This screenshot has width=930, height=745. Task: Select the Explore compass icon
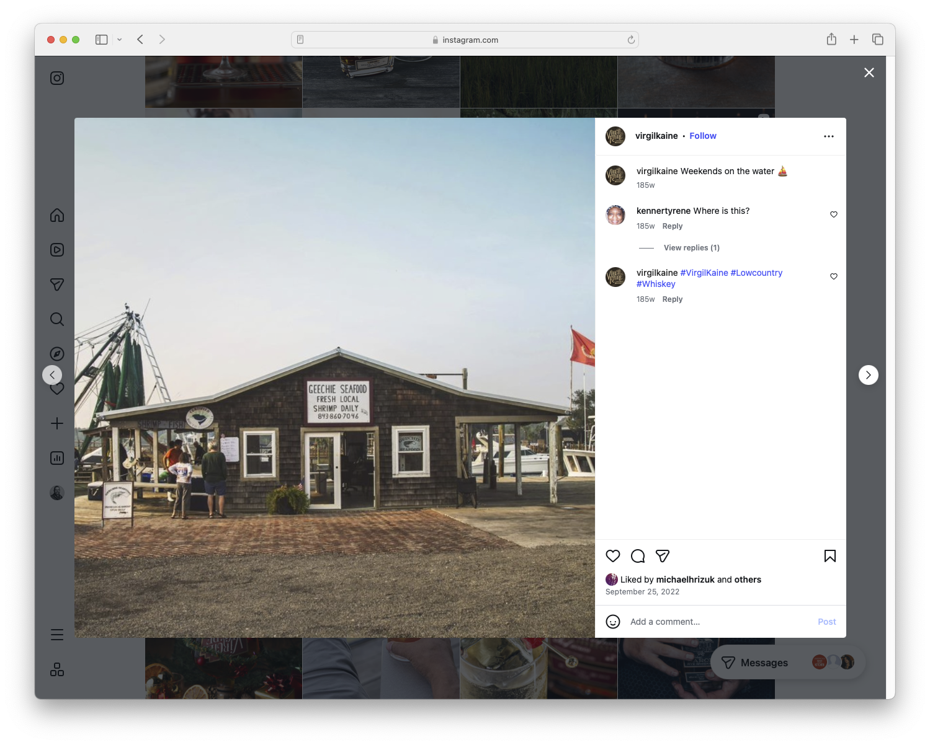pyautogui.click(x=56, y=354)
